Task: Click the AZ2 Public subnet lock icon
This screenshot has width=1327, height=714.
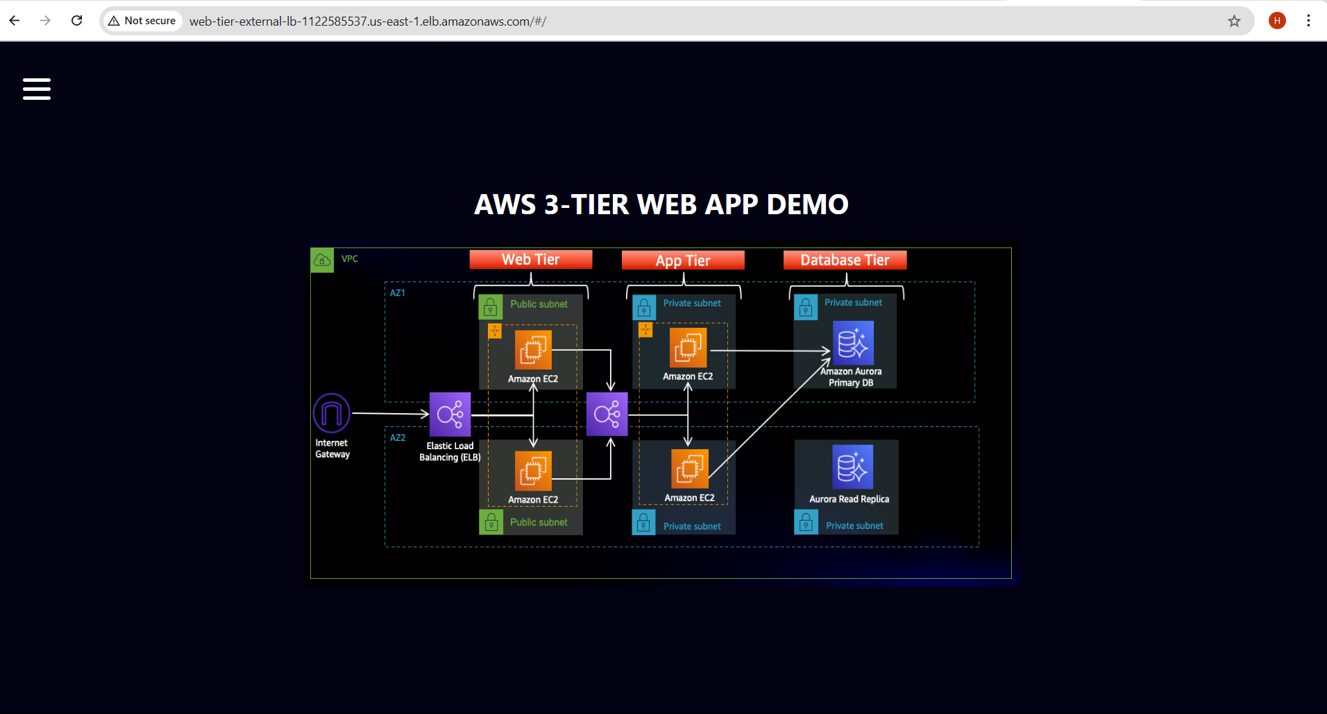Action: click(491, 522)
